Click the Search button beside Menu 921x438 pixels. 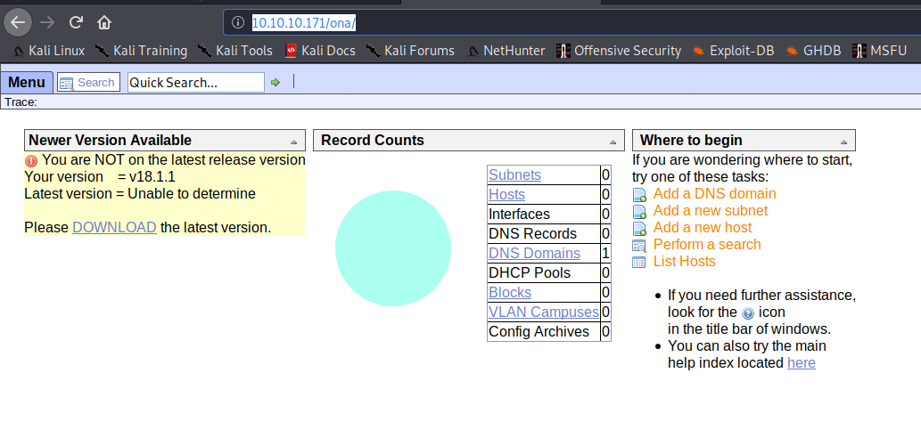coord(88,83)
